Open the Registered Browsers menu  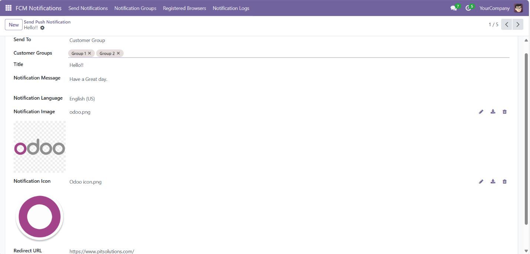point(184,8)
